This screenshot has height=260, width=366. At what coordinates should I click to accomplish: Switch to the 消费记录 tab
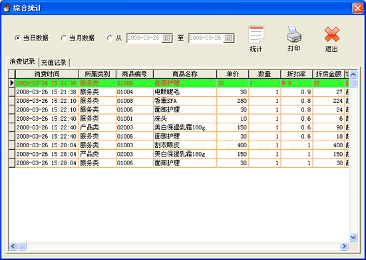(x=22, y=62)
